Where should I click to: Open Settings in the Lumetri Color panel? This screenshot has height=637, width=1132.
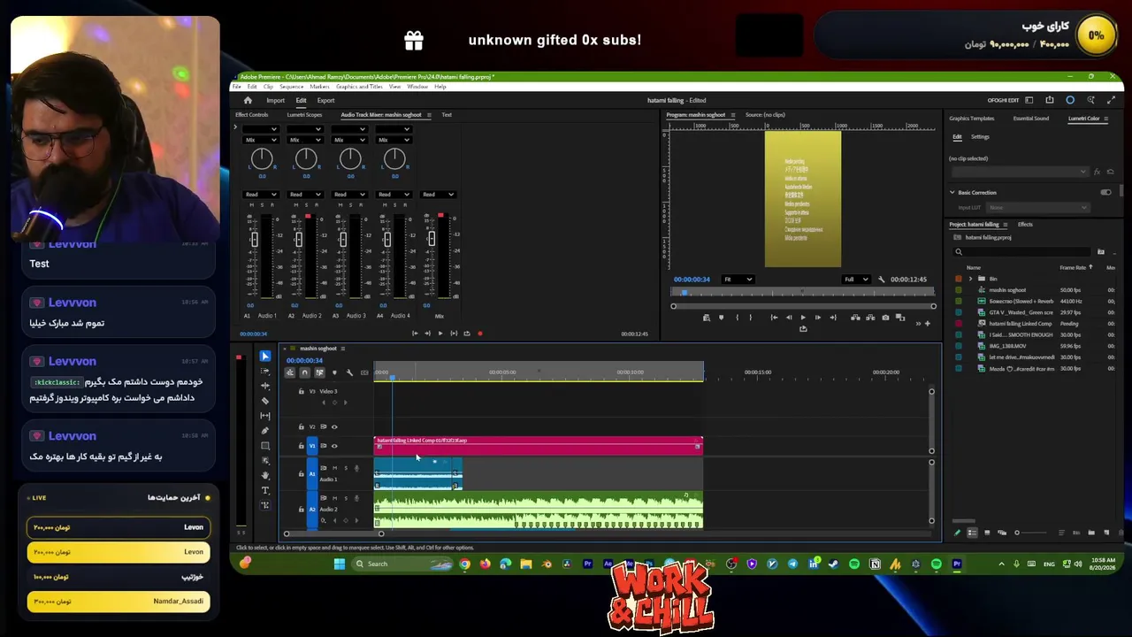click(x=980, y=137)
